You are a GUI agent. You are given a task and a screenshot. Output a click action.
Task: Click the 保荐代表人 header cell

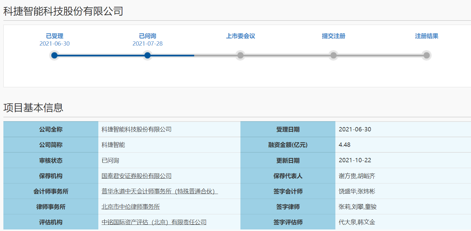click(288, 176)
